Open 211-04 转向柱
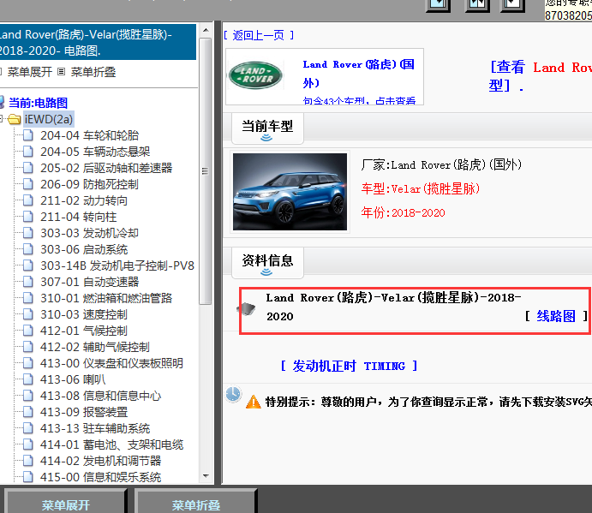 coord(79,217)
